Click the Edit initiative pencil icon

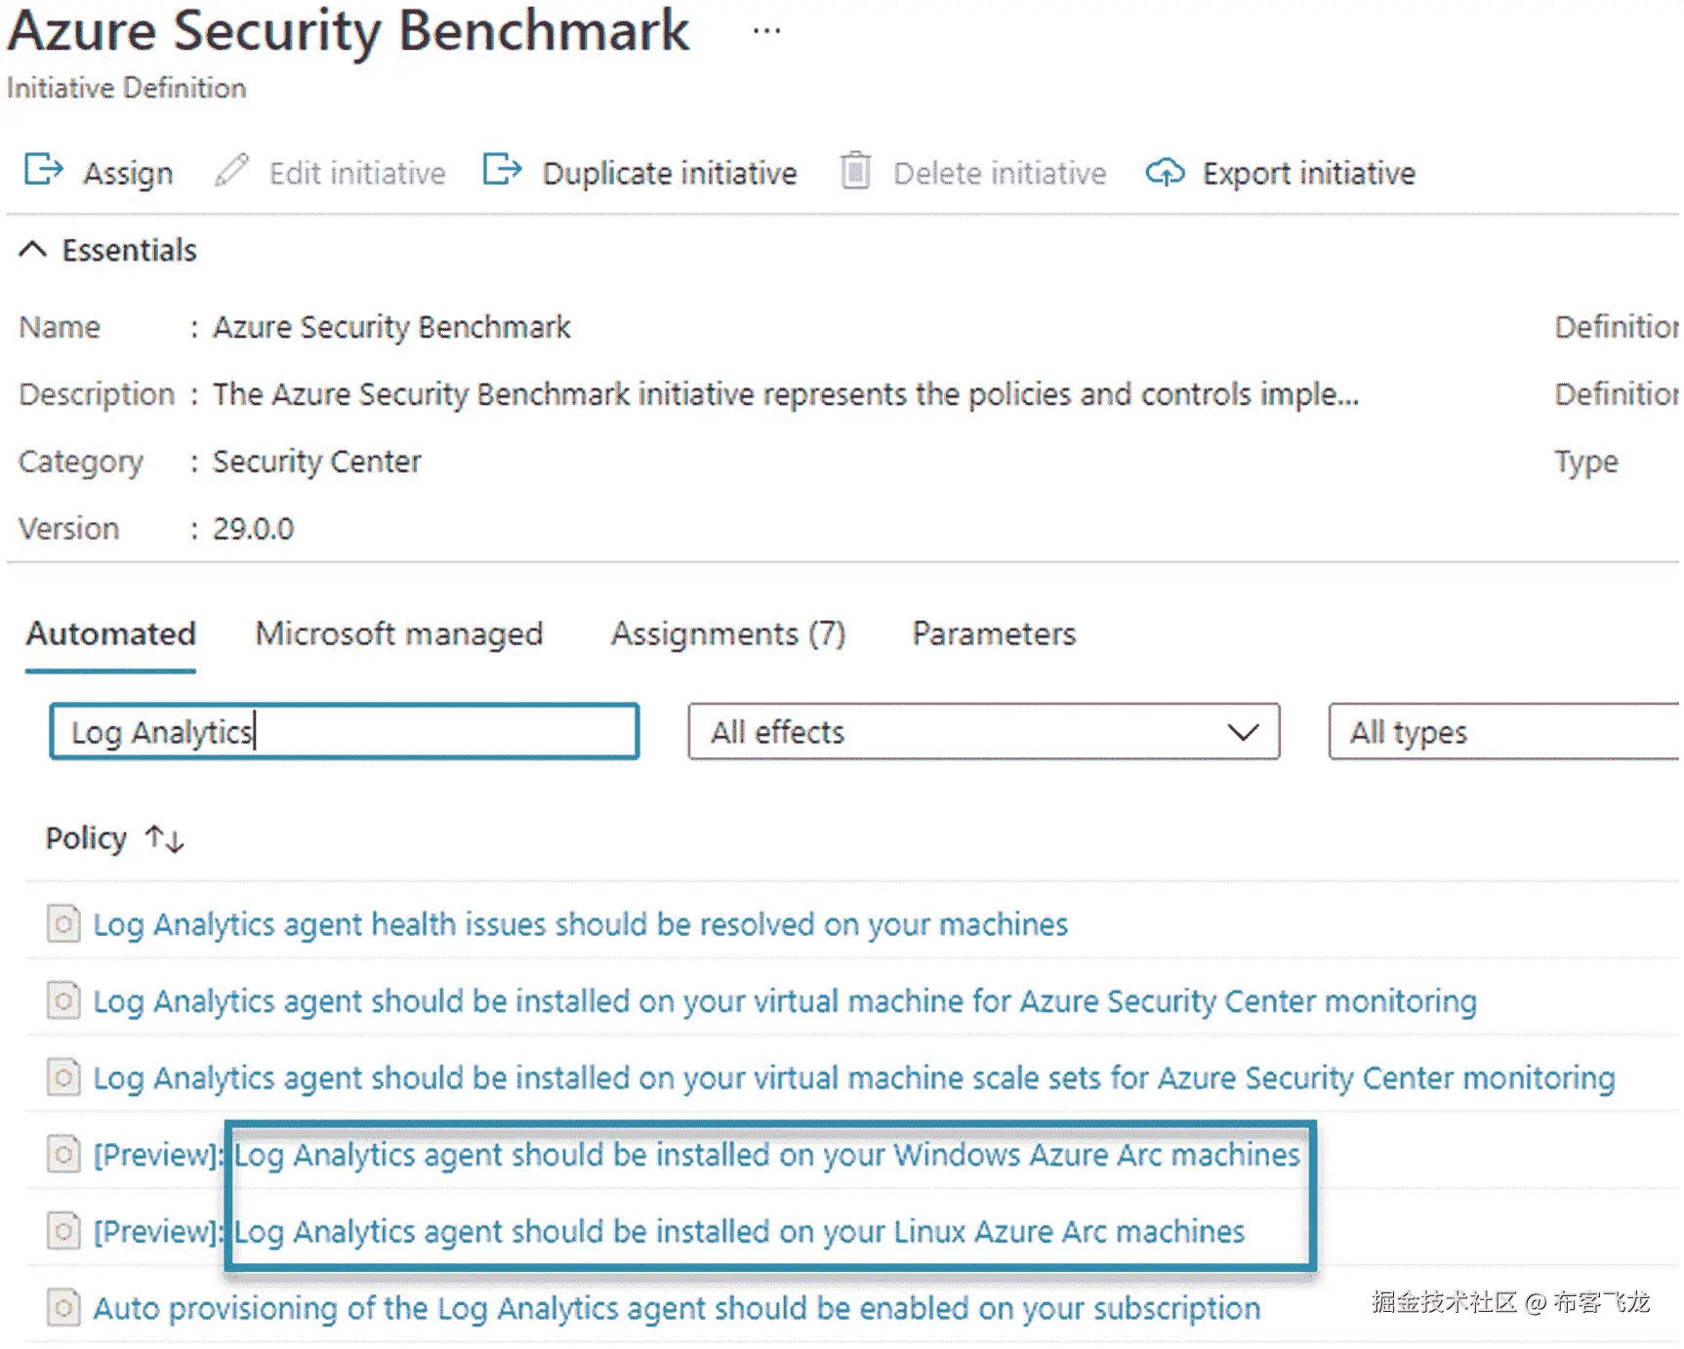[x=231, y=171]
